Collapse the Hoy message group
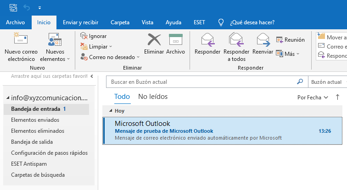347x190 pixels. coord(111,110)
